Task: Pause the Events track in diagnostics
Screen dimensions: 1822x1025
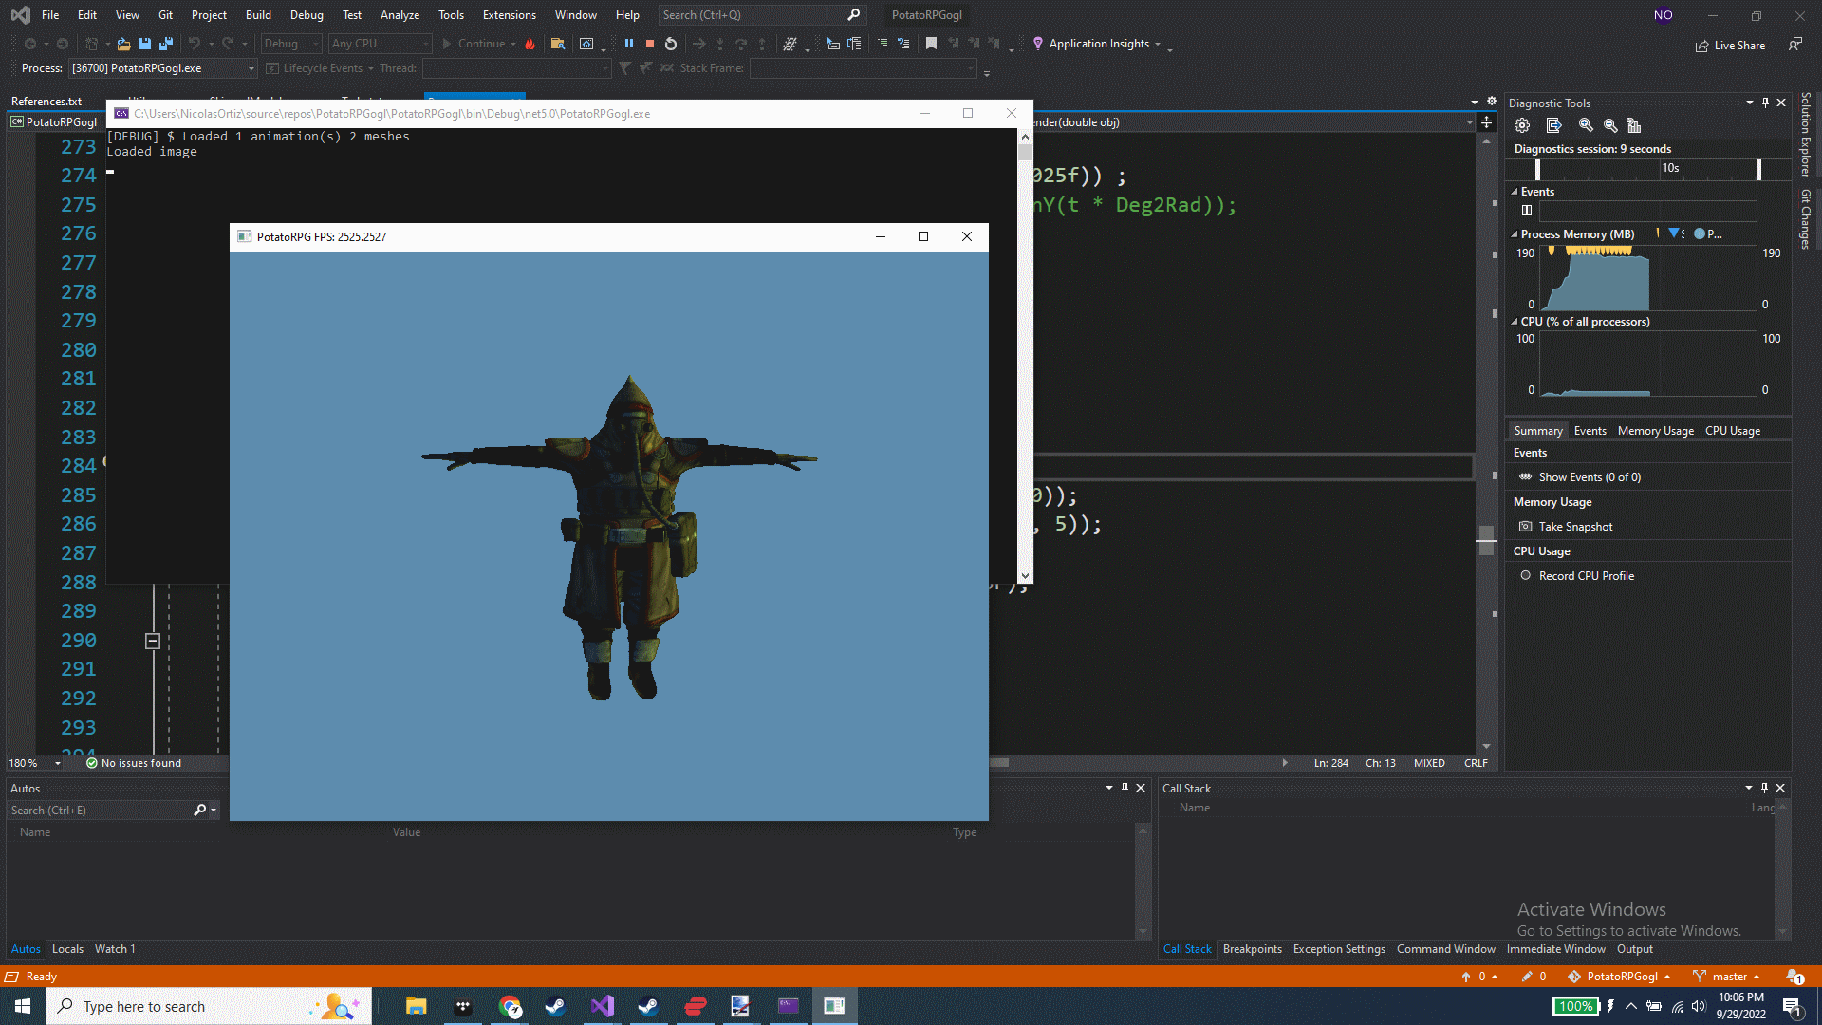Action: tap(1527, 211)
